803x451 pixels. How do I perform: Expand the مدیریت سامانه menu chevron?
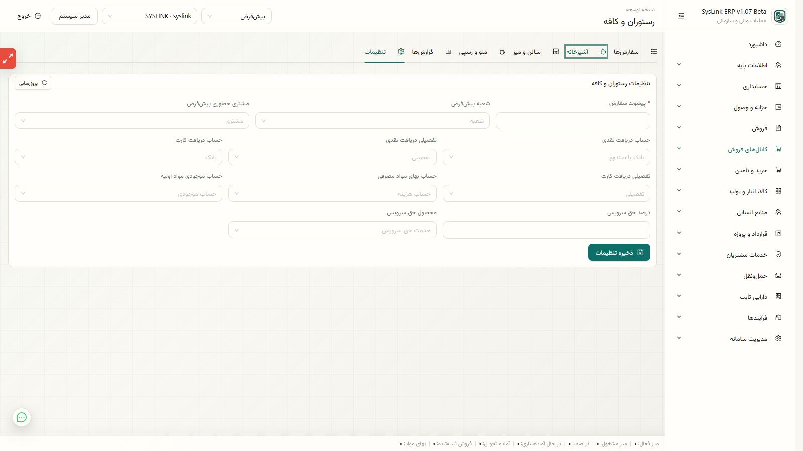click(679, 338)
